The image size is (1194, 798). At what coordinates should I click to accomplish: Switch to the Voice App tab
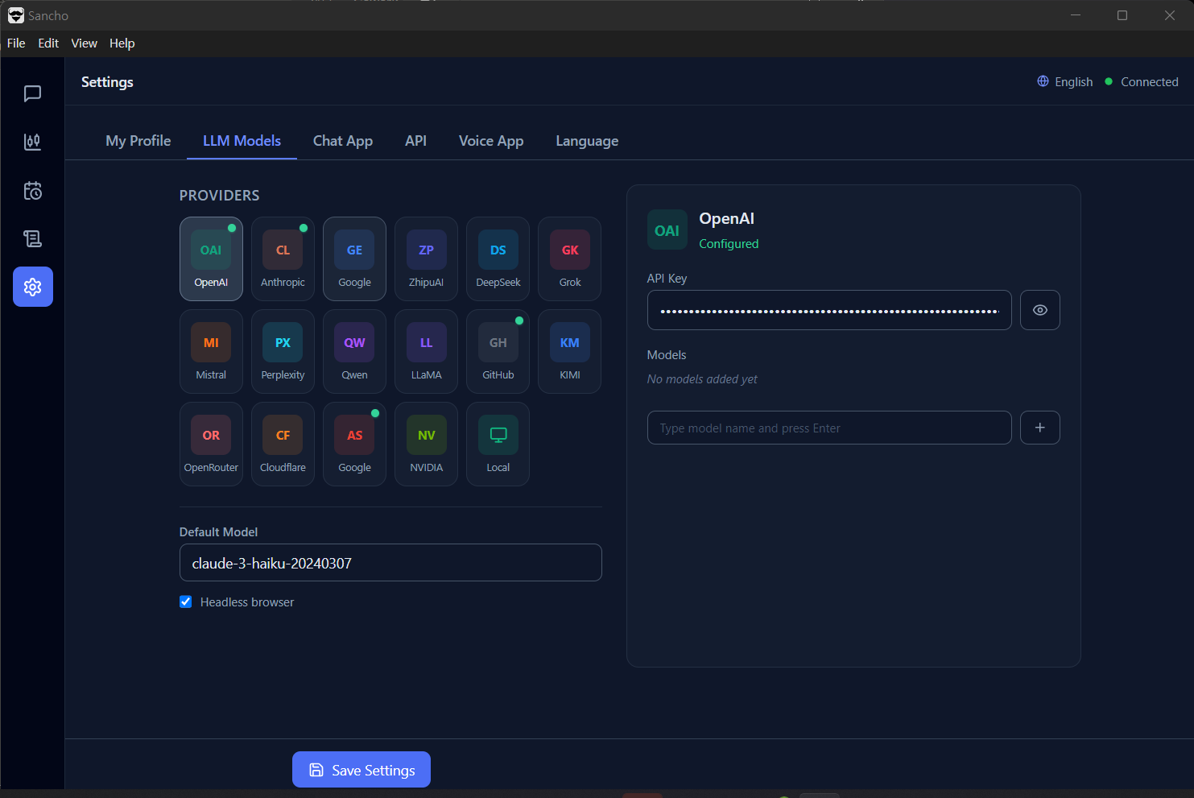(491, 141)
